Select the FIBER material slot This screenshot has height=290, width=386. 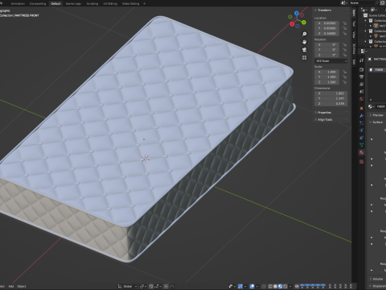[x=377, y=70]
